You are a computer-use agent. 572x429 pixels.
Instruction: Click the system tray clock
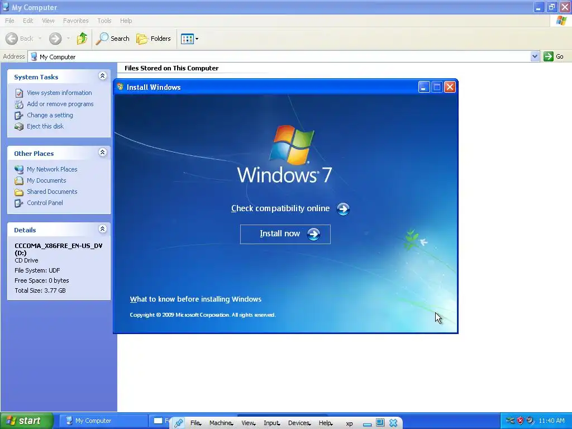[x=551, y=421]
